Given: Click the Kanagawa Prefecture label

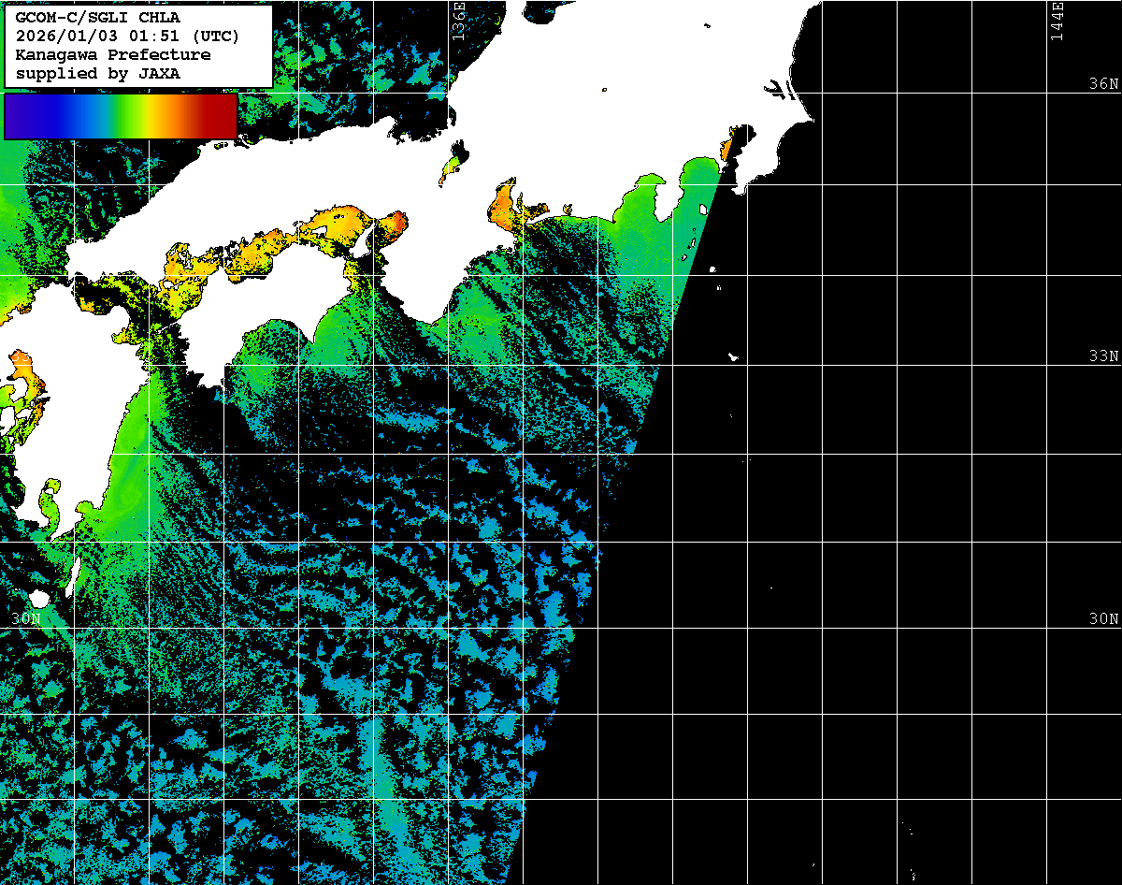Looking at the screenshot, I should [113, 55].
